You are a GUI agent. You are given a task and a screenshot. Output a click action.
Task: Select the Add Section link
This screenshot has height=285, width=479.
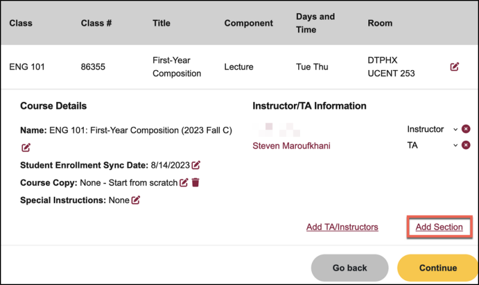(x=439, y=227)
